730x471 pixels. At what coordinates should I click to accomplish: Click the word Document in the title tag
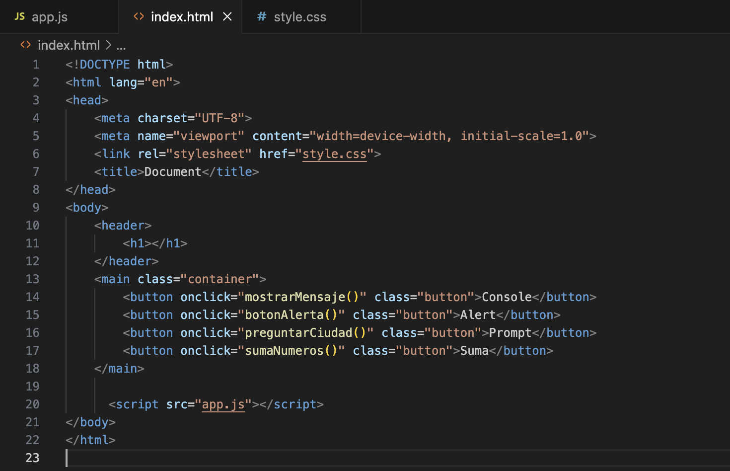click(173, 172)
